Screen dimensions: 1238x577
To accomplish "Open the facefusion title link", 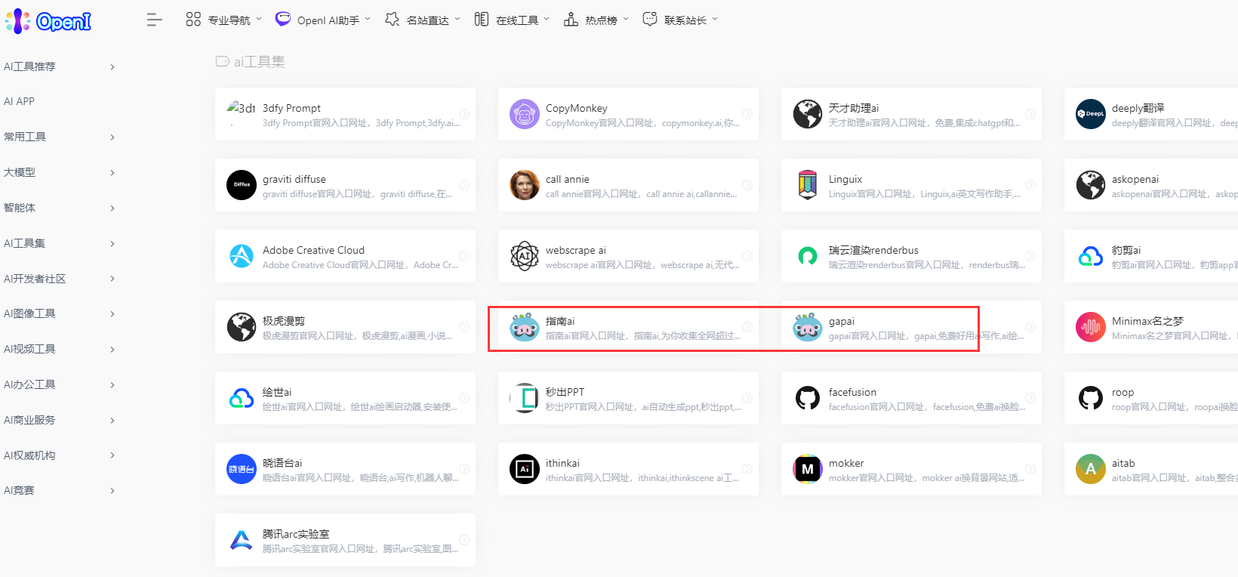I will (852, 392).
